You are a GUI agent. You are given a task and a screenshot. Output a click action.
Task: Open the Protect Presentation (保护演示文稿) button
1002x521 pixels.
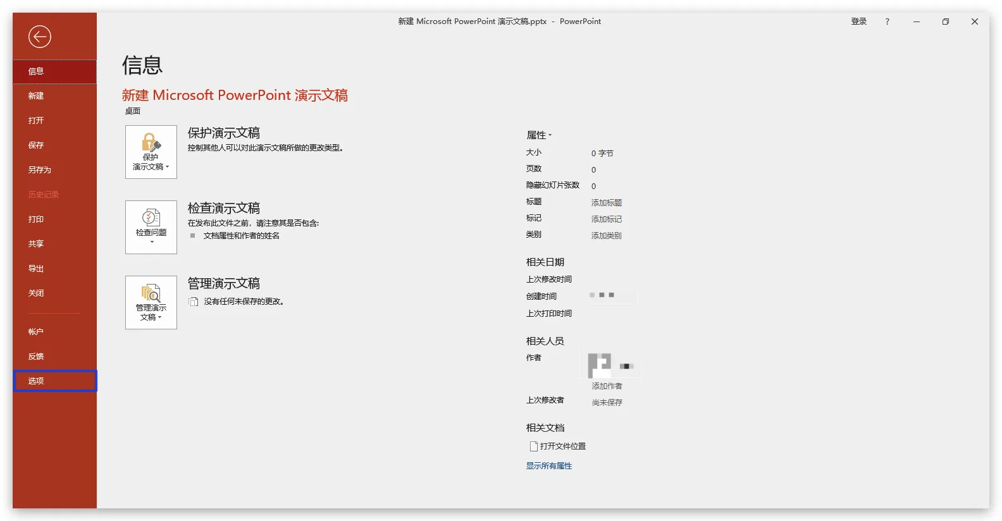[151, 152]
